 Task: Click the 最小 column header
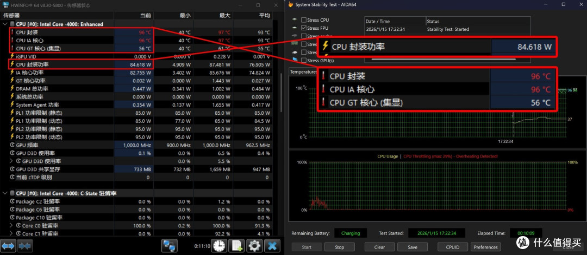pyautogui.click(x=173, y=16)
